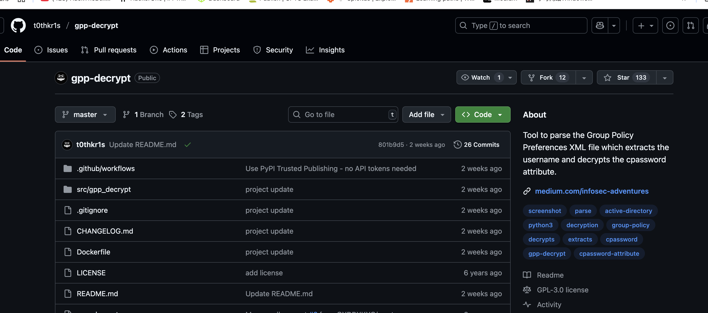The width and height of the screenshot is (708, 313).
Task: Expand the Star lists dropdown
Action: (x=665, y=78)
